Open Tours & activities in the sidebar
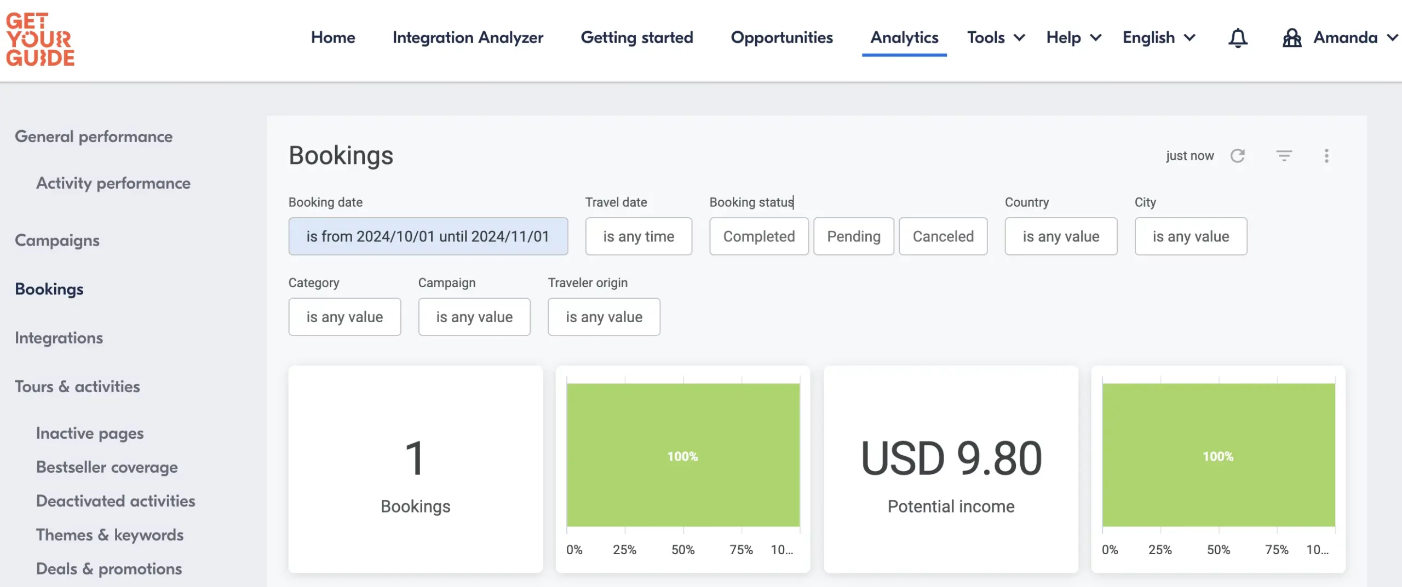Viewport: 1402px width, 587px height. (x=77, y=387)
